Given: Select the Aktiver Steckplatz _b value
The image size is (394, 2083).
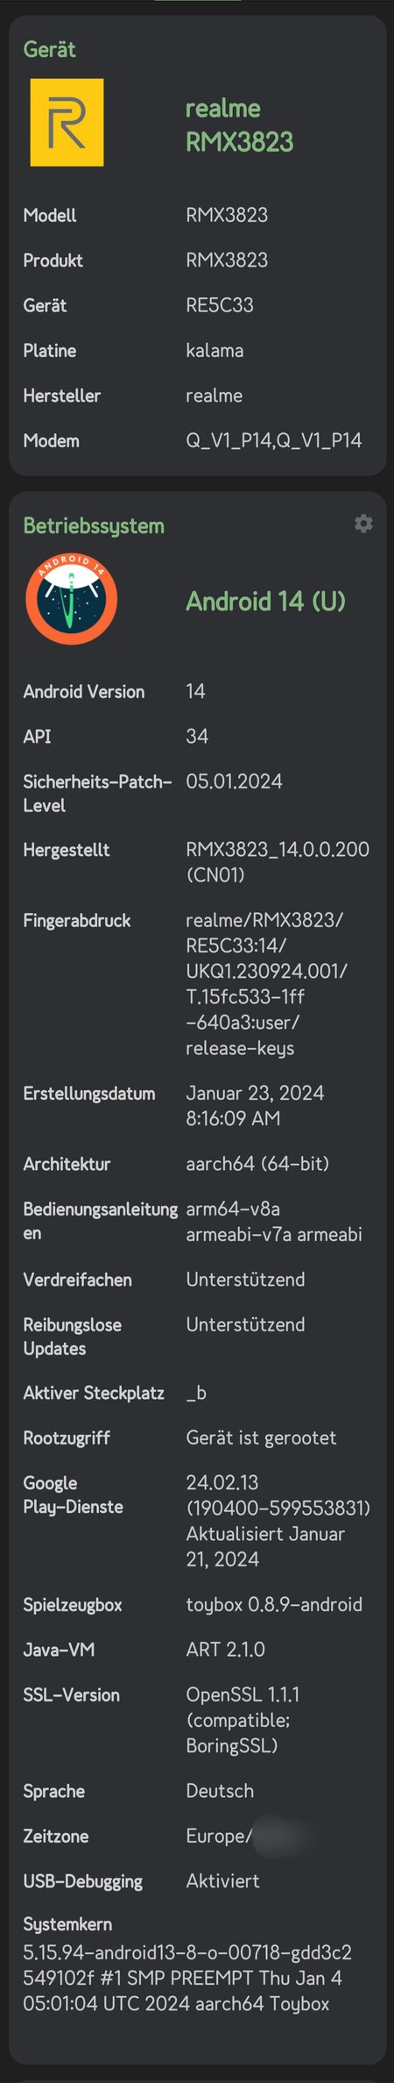Looking at the screenshot, I should [x=196, y=1393].
